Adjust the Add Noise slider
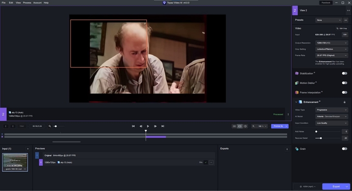 click(328, 131)
